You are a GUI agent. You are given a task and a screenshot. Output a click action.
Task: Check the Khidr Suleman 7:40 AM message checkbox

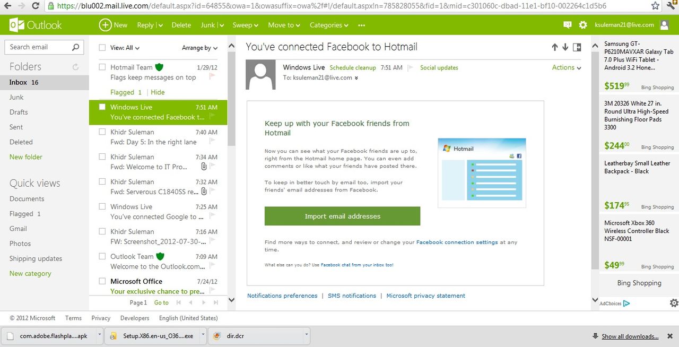pyautogui.click(x=102, y=132)
